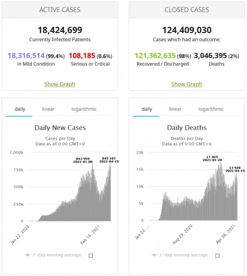Image resolution: width=247 pixels, height=276 pixels.
Task: Enable 7-day moving average checkbox for Daily New Cases
Action: [x=91, y=256]
